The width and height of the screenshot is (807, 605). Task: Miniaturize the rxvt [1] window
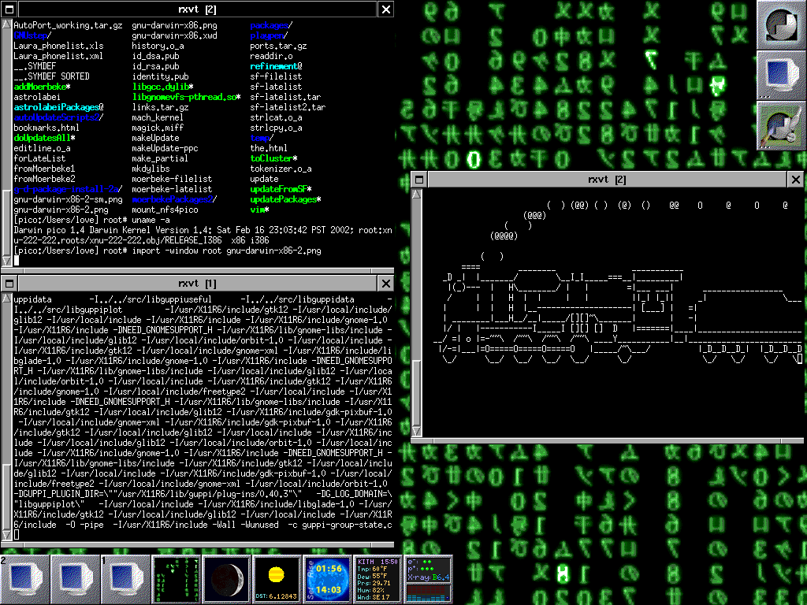(x=8, y=283)
